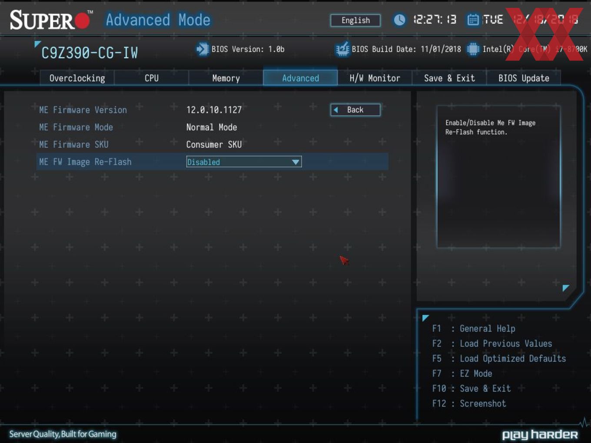The height and width of the screenshot is (443, 591).
Task: Open the Save & Exit tab
Action: click(x=449, y=78)
